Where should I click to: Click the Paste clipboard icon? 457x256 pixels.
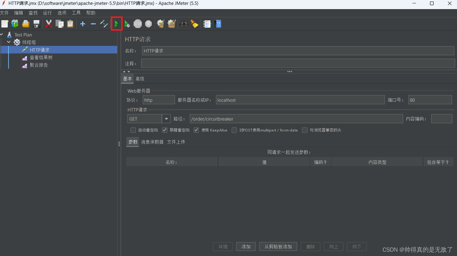pos(70,24)
